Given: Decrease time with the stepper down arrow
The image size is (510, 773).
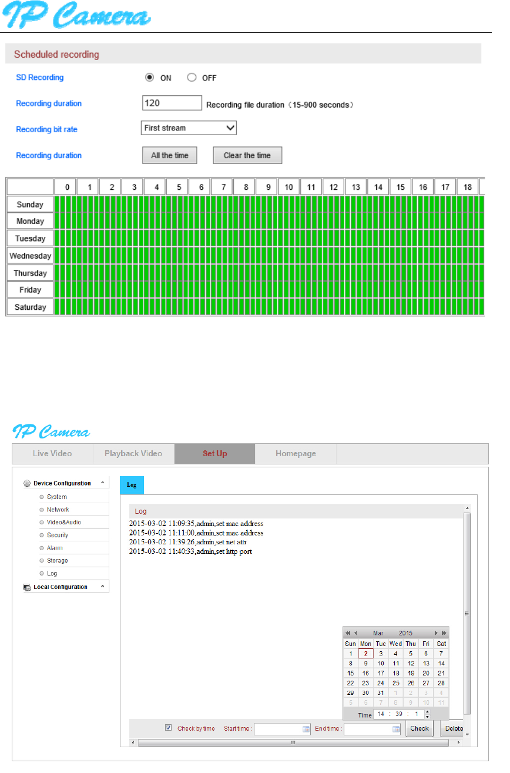Looking at the screenshot, I should (427, 717).
